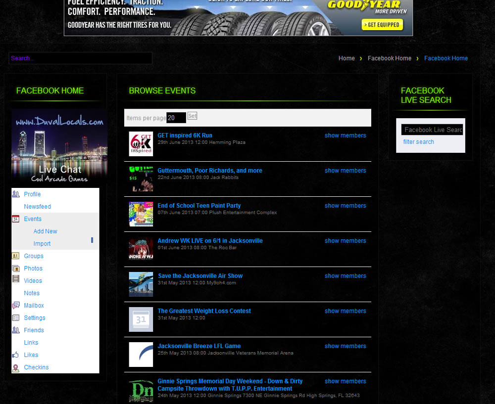The height and width of the screenshot is (404, 495).
Task: Click the filter search link
Action: pos(418,142)
